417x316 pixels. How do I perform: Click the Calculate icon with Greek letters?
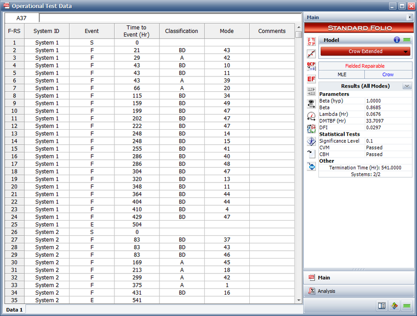tap(311, 41)
